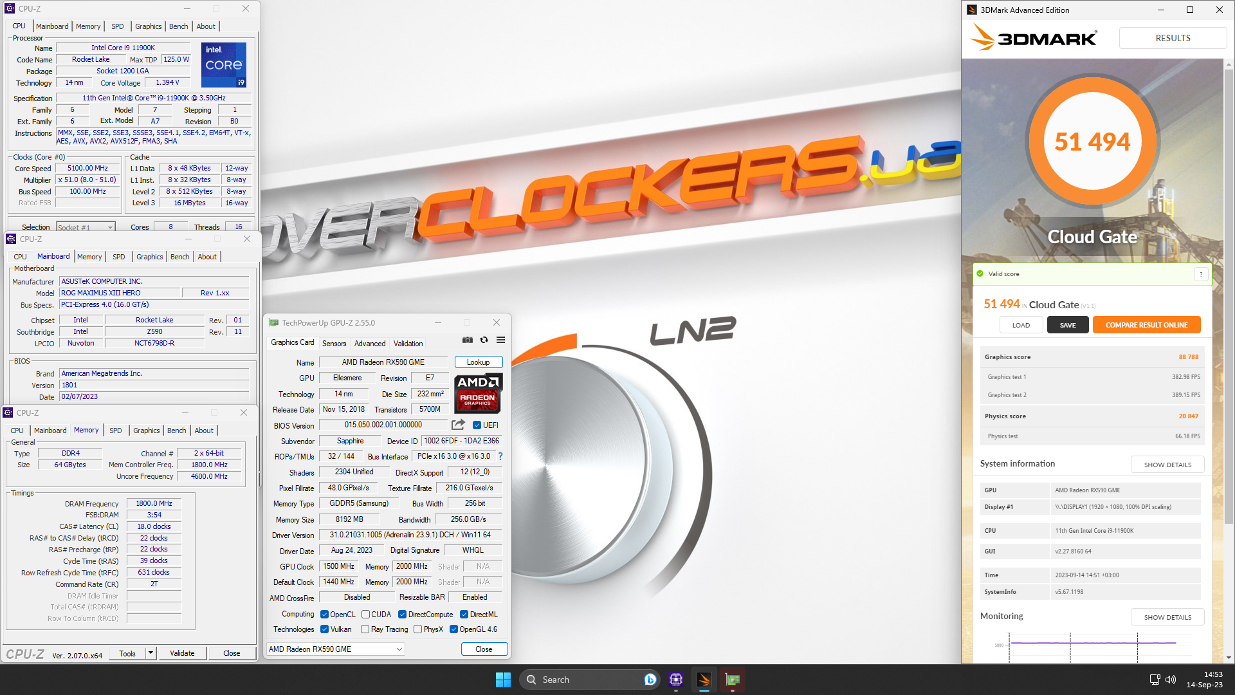Toggle the UEFI checkbox
The height and width of the screenshot is (695, 1235).
477,425
